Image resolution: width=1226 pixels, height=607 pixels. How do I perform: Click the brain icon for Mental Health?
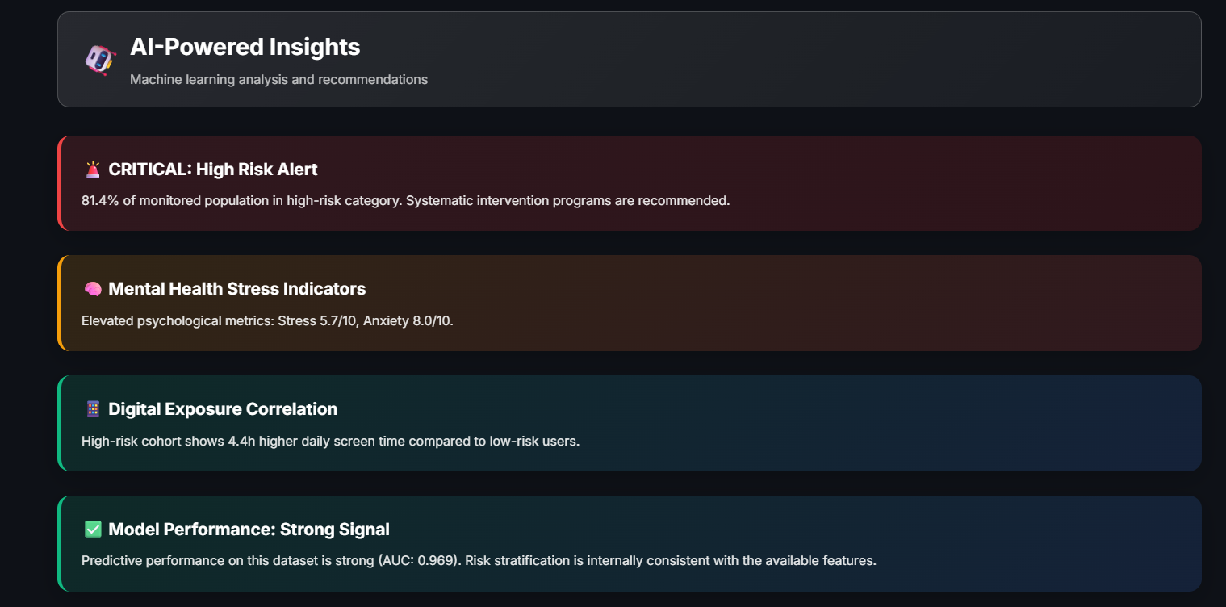93,289
